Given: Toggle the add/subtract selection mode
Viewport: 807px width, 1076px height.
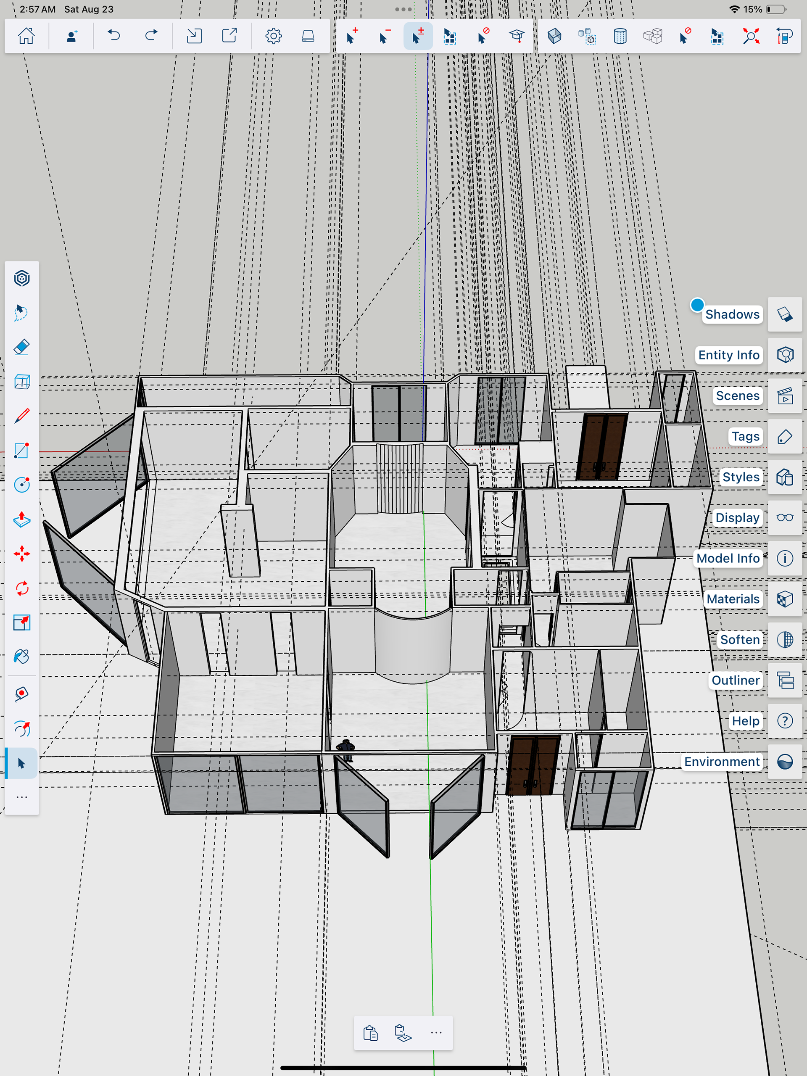Looking at the screenshot, I should 417,36.
